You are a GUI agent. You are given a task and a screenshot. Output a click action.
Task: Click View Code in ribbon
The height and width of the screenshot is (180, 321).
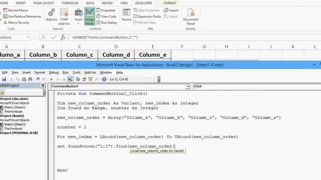click(x=106, y=16)
